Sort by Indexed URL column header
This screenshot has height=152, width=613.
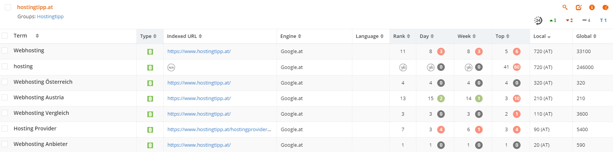(185, 36)
